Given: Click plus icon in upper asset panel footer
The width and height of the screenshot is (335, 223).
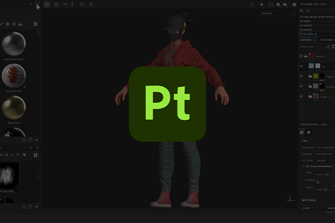Looking at the screenshot, I should tap(37, 140).
